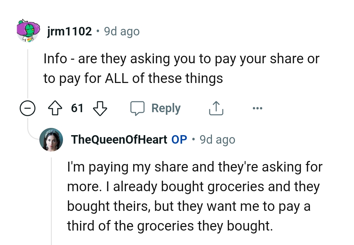
Task: Click TheQueenOfHeart's profile avatar
Action: click(x=51, y=139)
